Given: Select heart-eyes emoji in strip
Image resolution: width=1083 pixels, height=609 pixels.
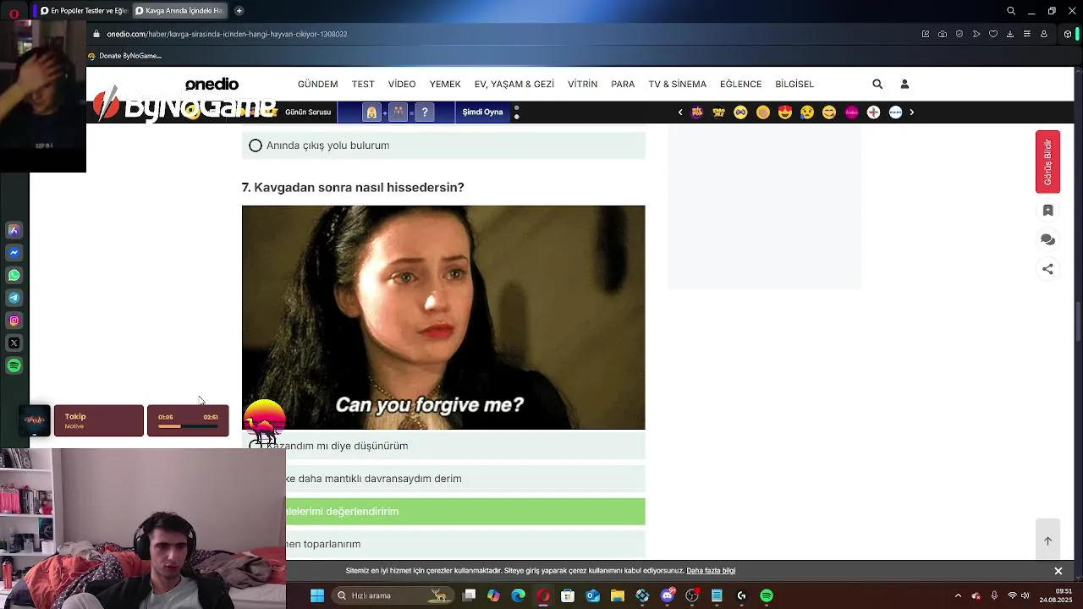Looking at the screenshot, I should (785, 112).
